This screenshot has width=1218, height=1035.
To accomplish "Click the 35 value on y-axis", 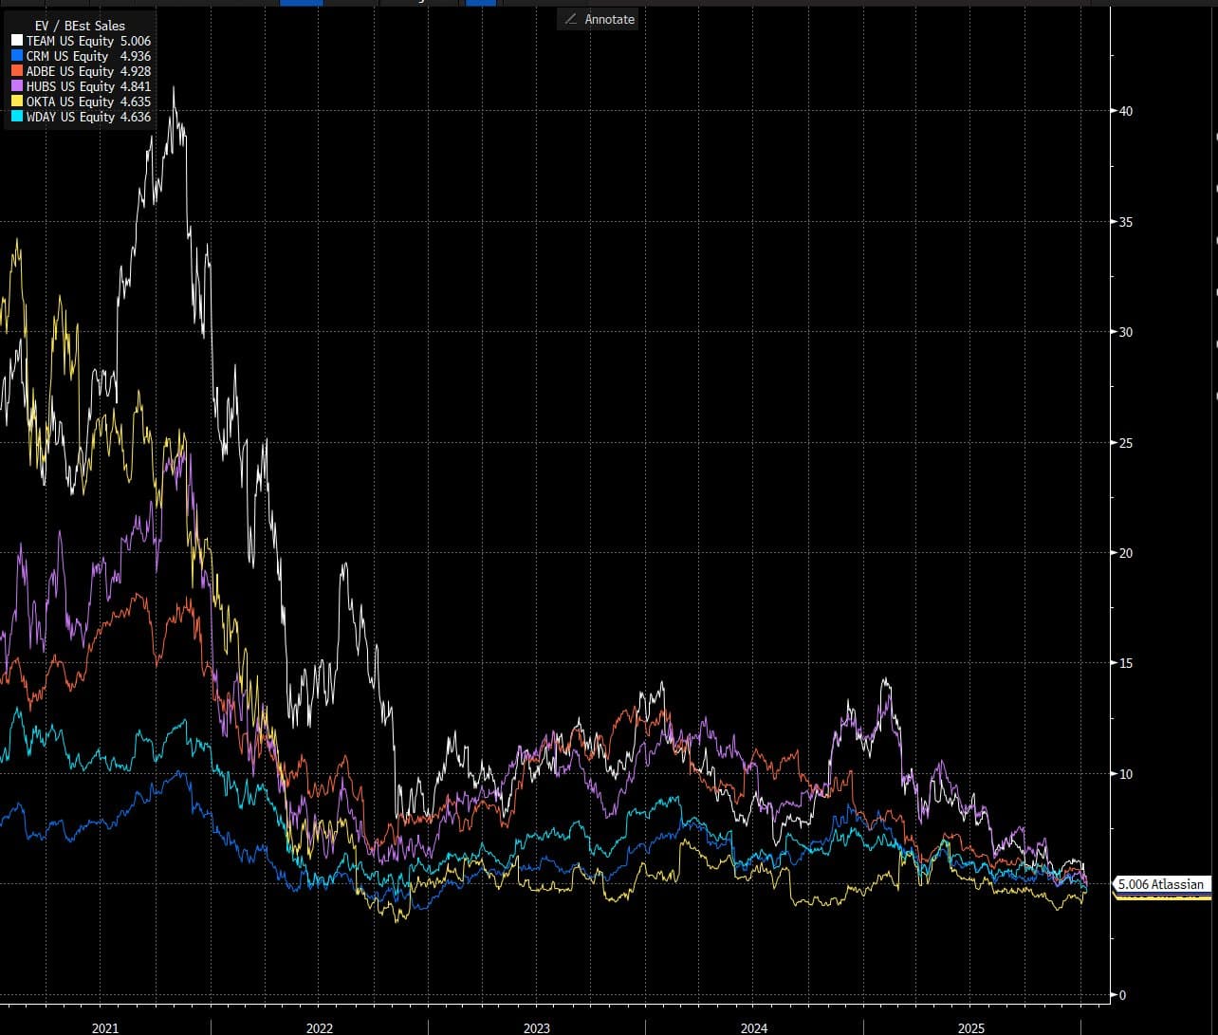I will 1125,222.
